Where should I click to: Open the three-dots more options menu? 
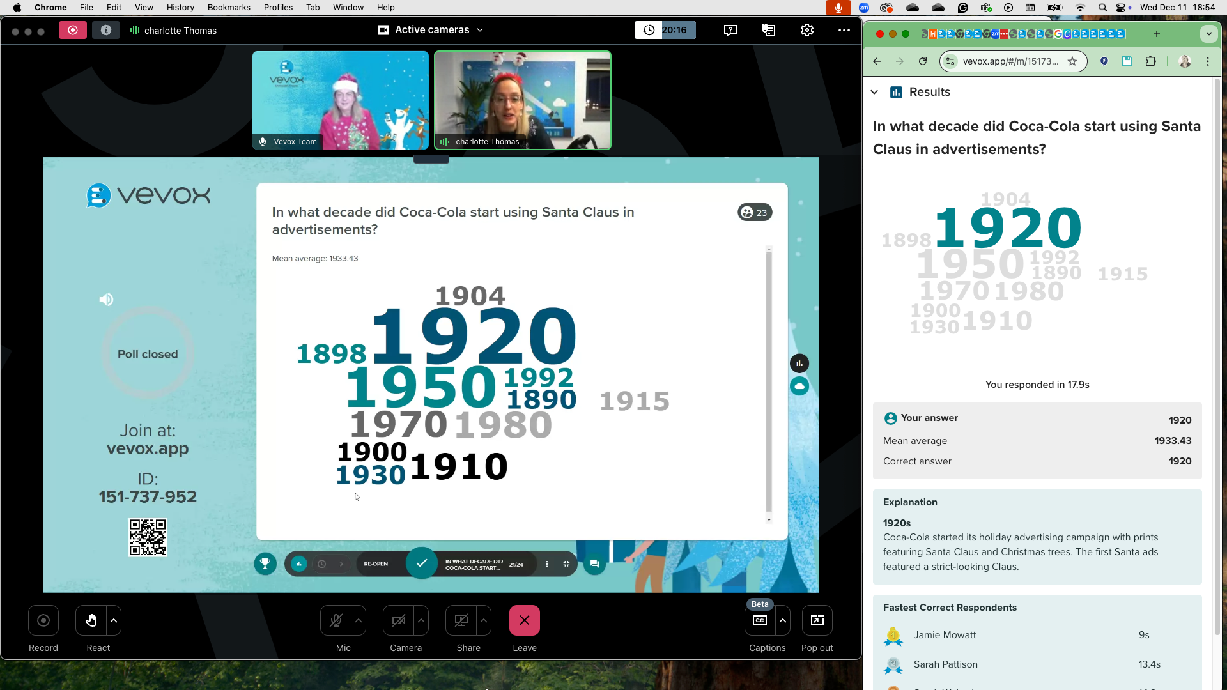[x=844, y=30]
